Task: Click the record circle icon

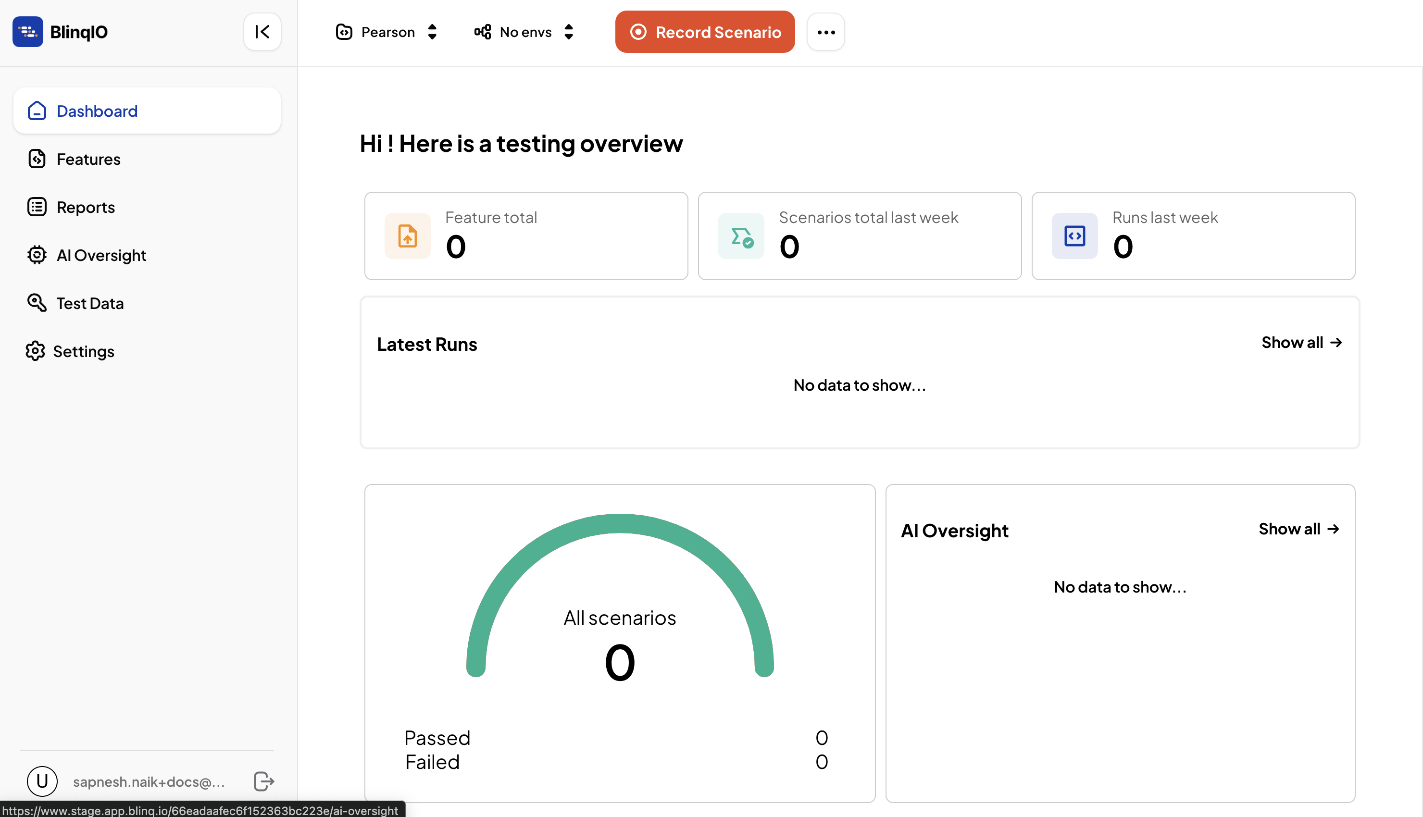Action: pyautogui.click(x=638, y=32)
